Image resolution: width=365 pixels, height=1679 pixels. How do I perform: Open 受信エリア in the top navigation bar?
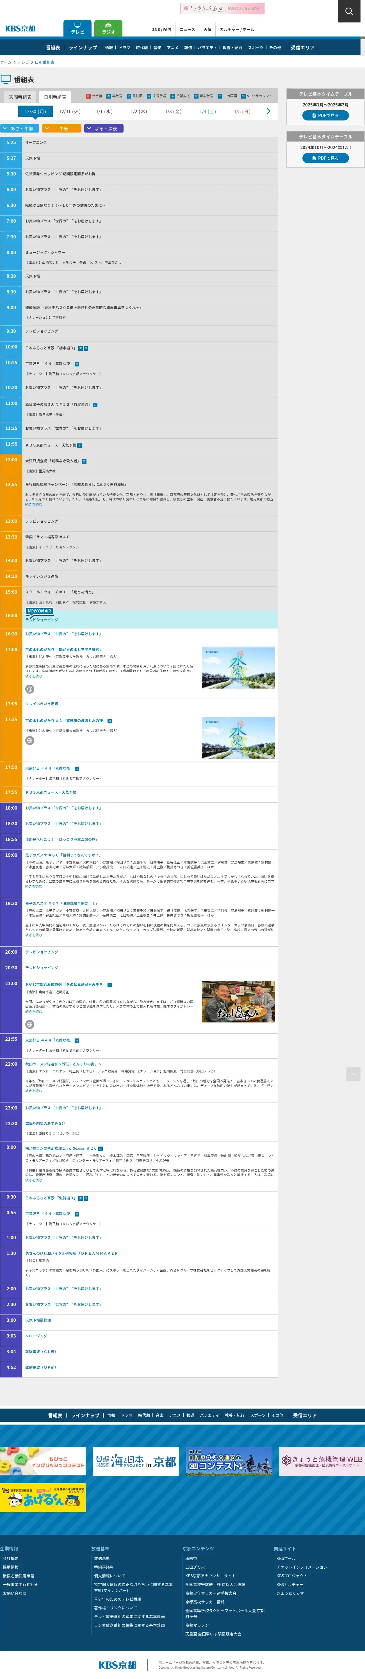[x=302, y=47]
